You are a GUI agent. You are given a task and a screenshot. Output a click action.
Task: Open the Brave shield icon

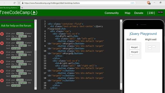pyautogui.click(x=148, y=3)
